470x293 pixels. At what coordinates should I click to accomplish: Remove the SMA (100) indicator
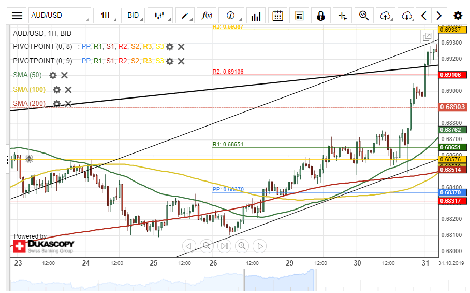(x=68, y=90)
